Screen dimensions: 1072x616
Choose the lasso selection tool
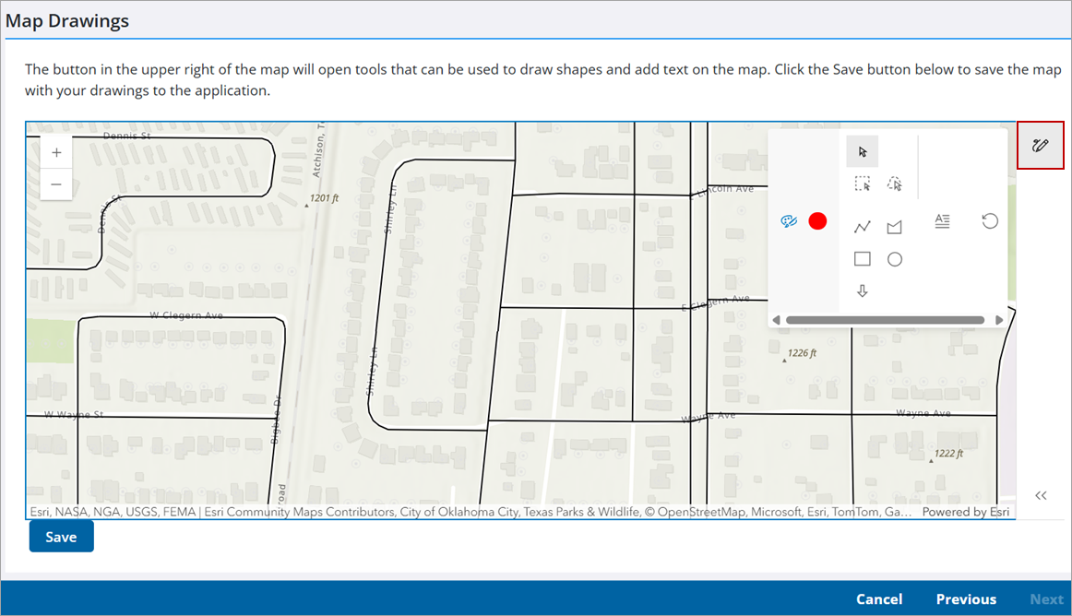pyautogui.click(x=894, y=184)
